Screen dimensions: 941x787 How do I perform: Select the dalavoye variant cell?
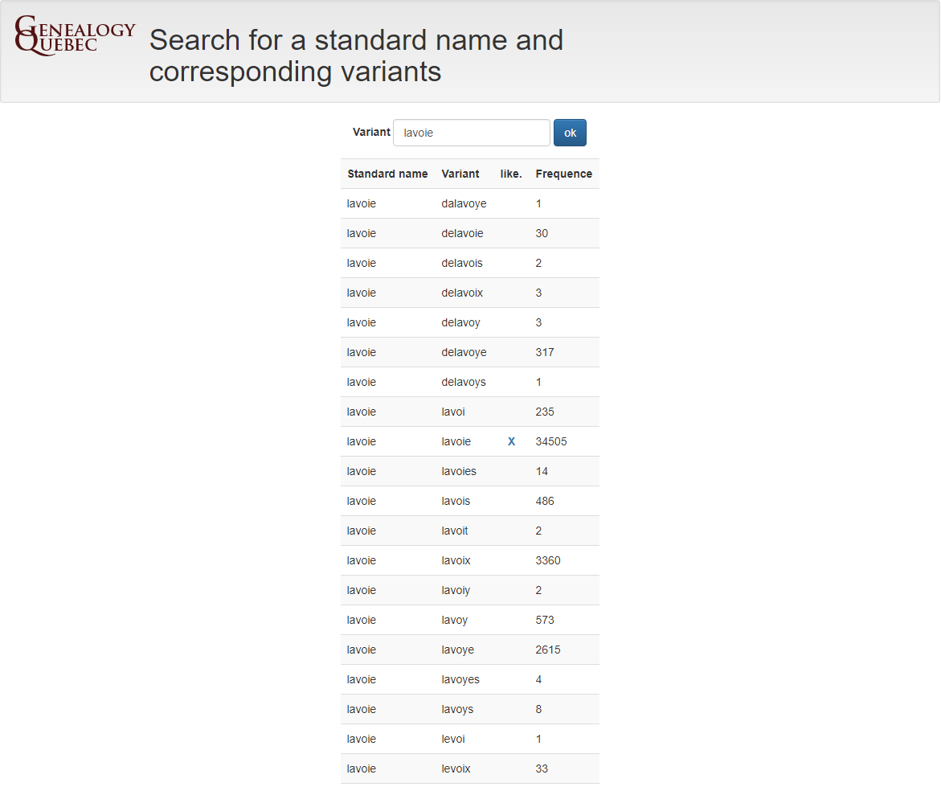point(464,204)
